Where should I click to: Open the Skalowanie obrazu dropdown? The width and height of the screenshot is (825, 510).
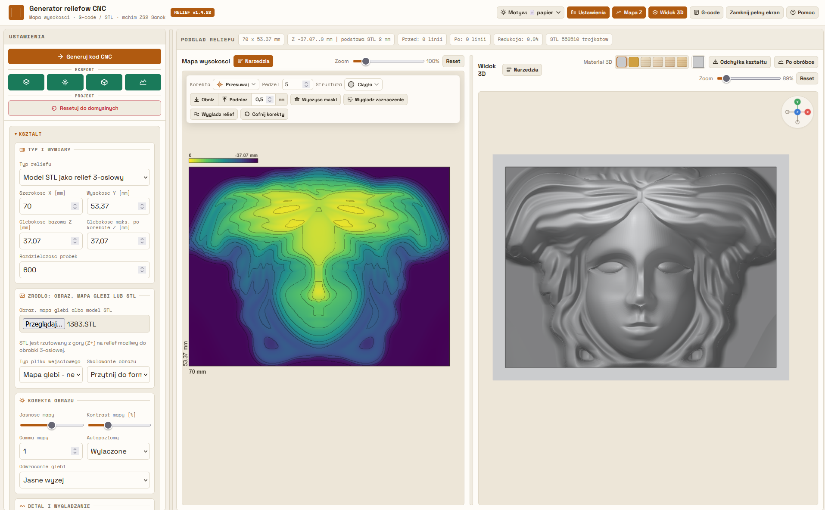point(118,375)
